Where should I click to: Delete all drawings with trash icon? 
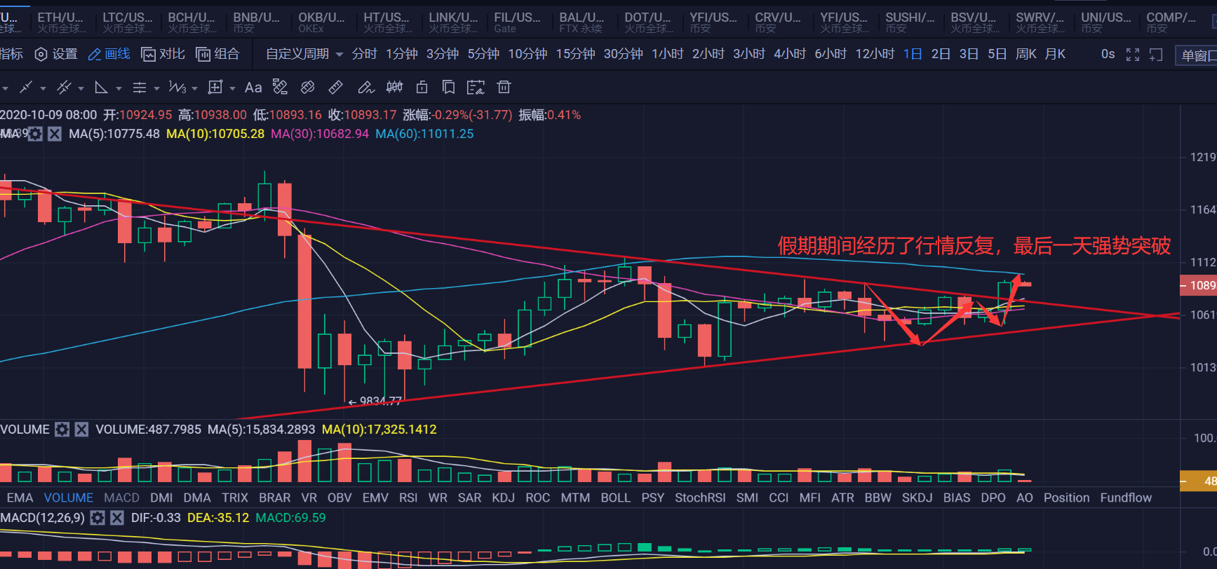coord(504,87)
